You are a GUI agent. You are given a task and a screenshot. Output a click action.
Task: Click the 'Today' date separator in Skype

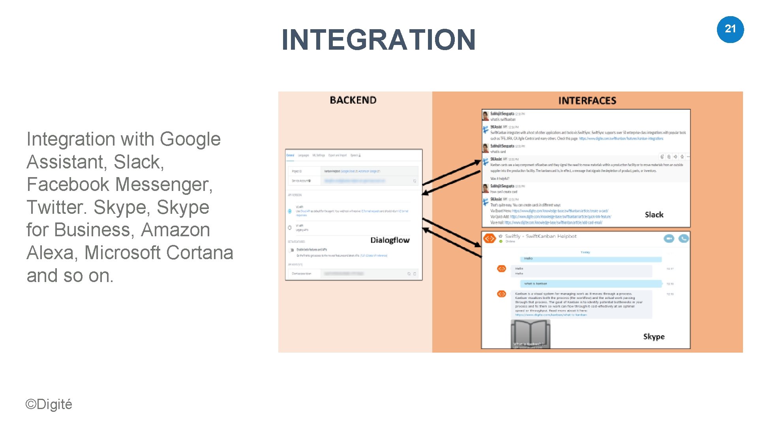pyautogui.click(x=585, y=252)
